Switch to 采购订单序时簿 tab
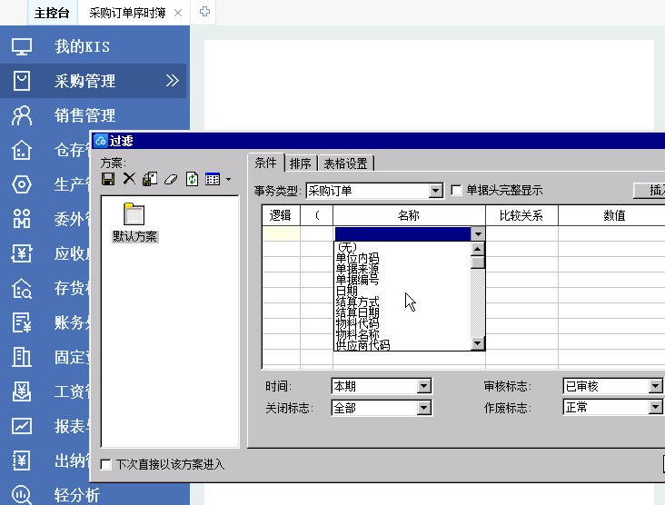 click(x=127, y=13)
